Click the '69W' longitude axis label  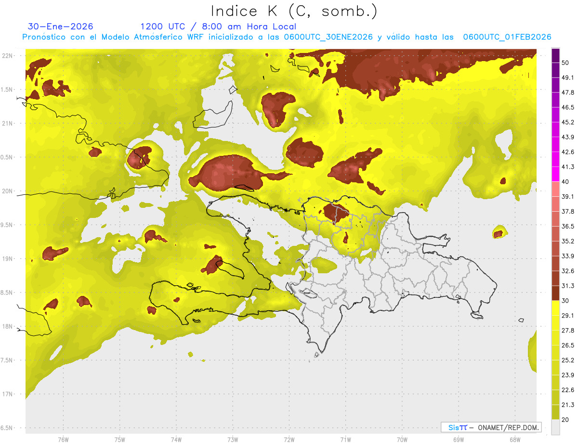[459, 440]
